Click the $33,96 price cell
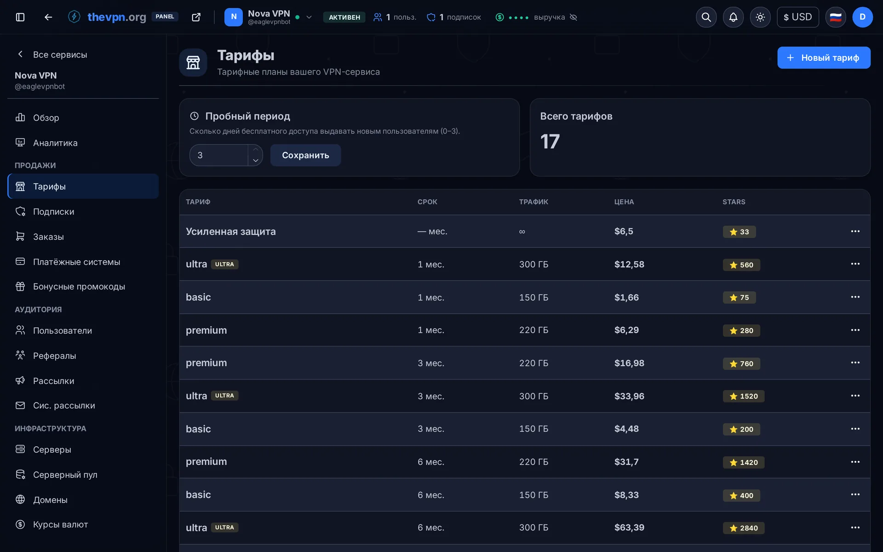883x552 pixels. coord(629,396)
